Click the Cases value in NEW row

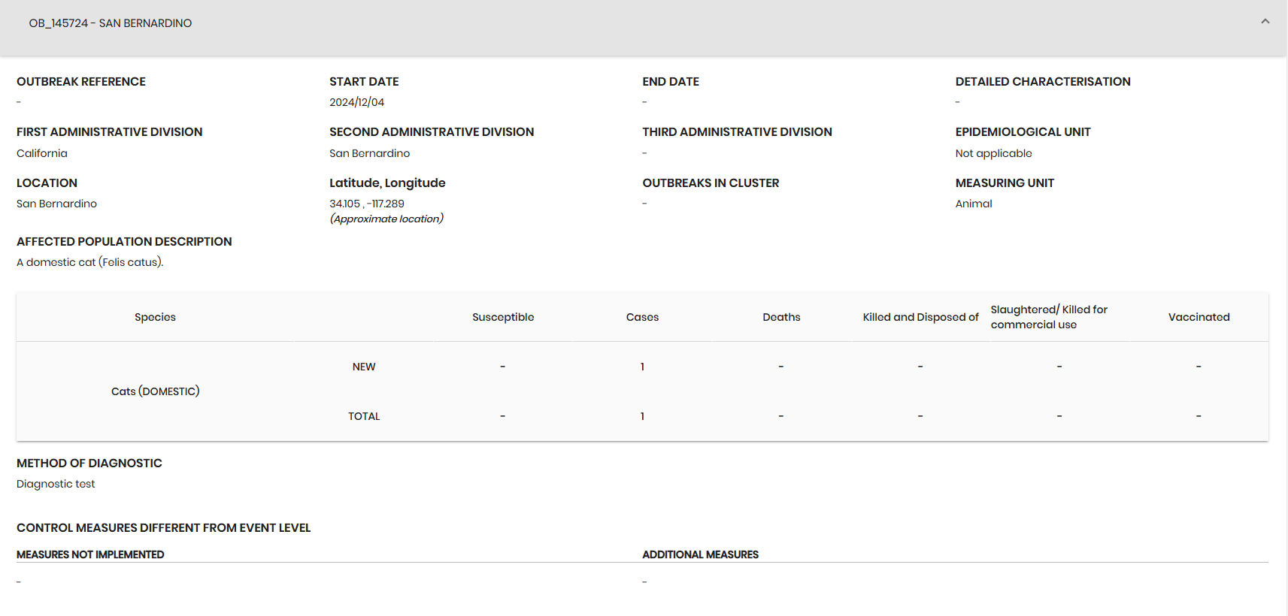coord(642,367)
